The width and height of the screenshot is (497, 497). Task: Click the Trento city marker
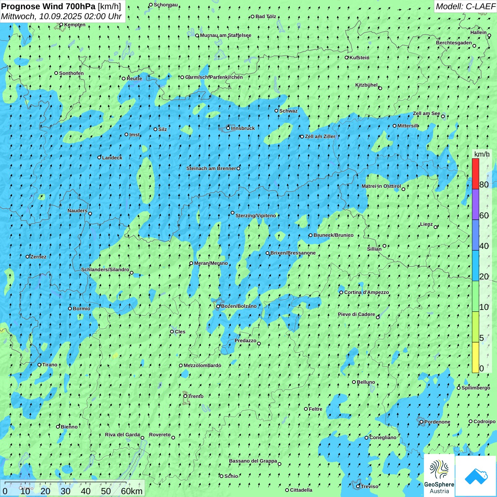(x=185, y=396)
